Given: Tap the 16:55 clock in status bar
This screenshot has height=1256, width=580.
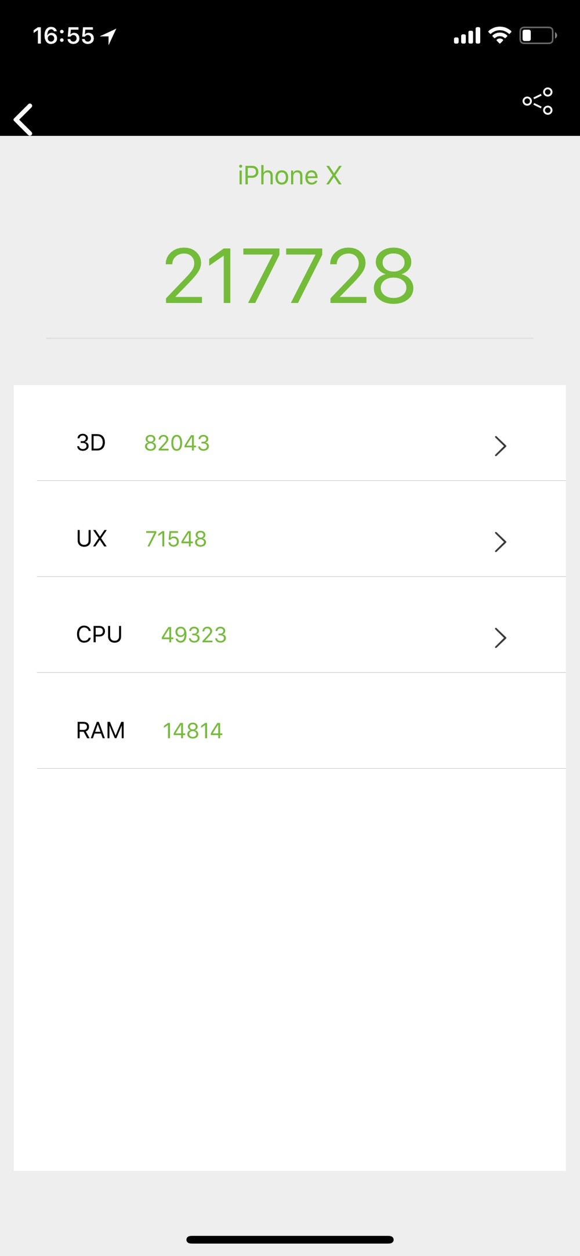Looking at the screenshot, I should click(63, 36).
